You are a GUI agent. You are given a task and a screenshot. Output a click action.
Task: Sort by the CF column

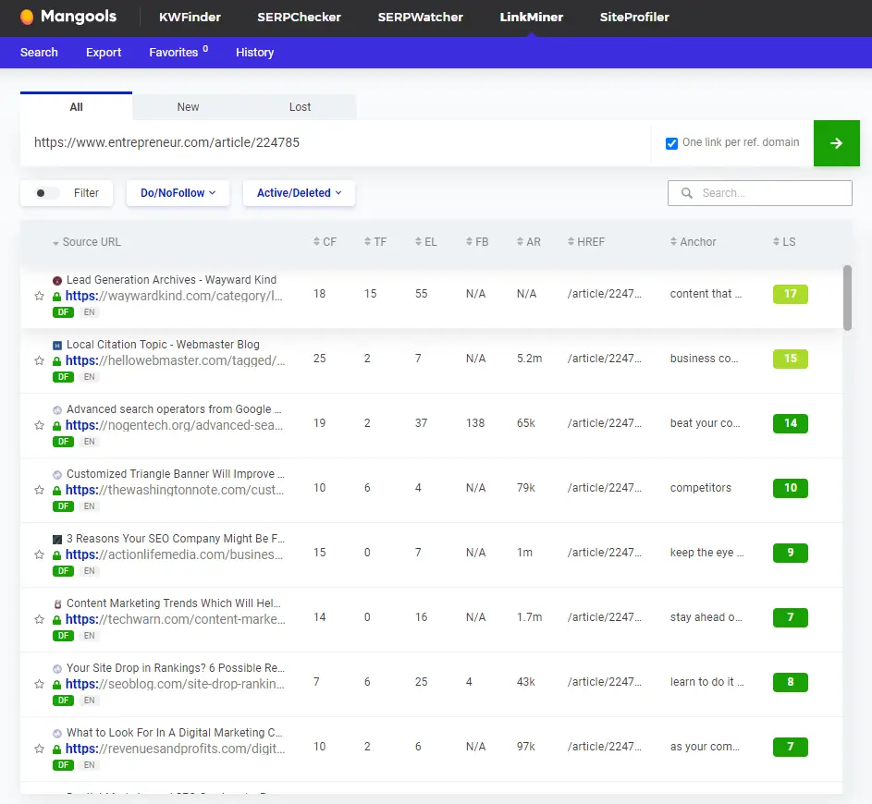tap(325, 242)
